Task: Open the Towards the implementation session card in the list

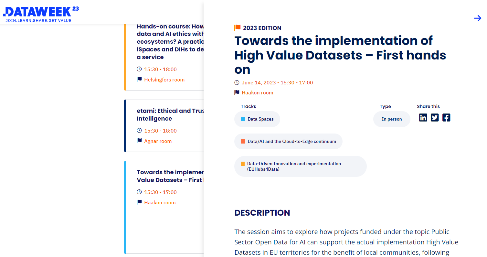Action: 164,207
